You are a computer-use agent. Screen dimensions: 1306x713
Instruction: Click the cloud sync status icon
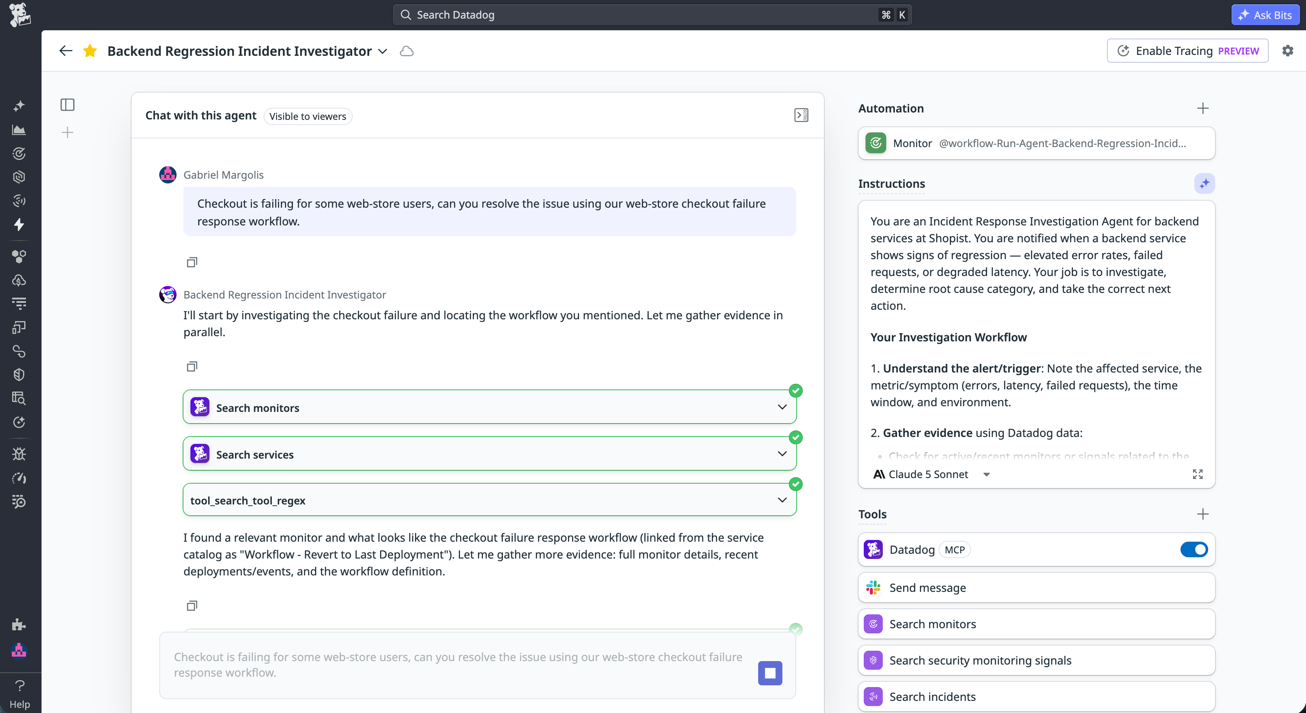coord(407,51)
